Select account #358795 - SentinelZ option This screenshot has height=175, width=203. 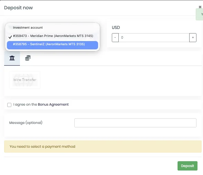(52, 45)
